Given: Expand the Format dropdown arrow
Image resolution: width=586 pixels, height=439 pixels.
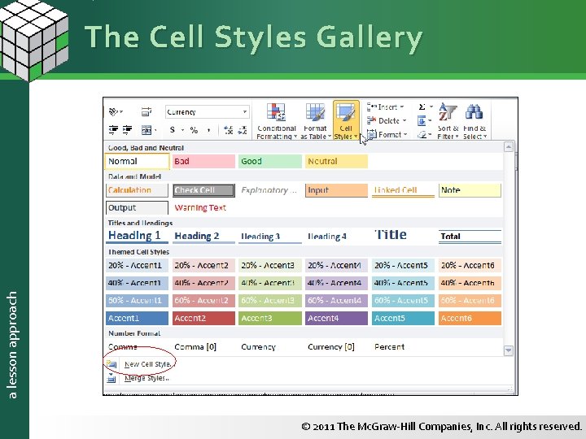Looking at the screenshot, I should 405,134.
